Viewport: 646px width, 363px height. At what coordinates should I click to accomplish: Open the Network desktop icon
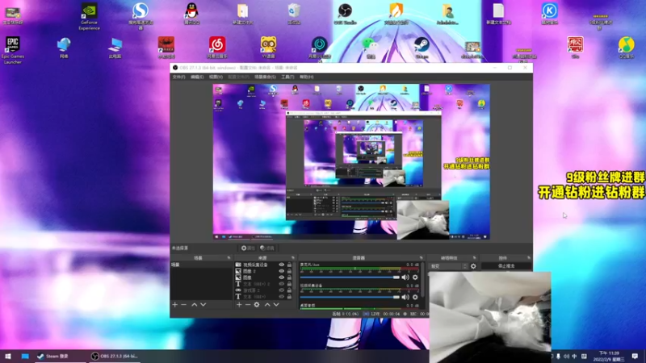(x=64, y=48)
